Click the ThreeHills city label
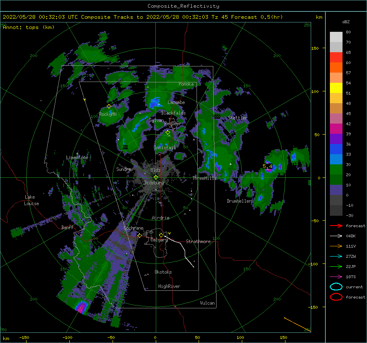This screenshot has height=343, width=367. [205, 178]
